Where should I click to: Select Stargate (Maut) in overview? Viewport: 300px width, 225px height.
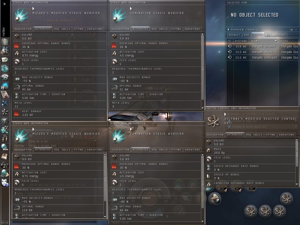[262, 52]
